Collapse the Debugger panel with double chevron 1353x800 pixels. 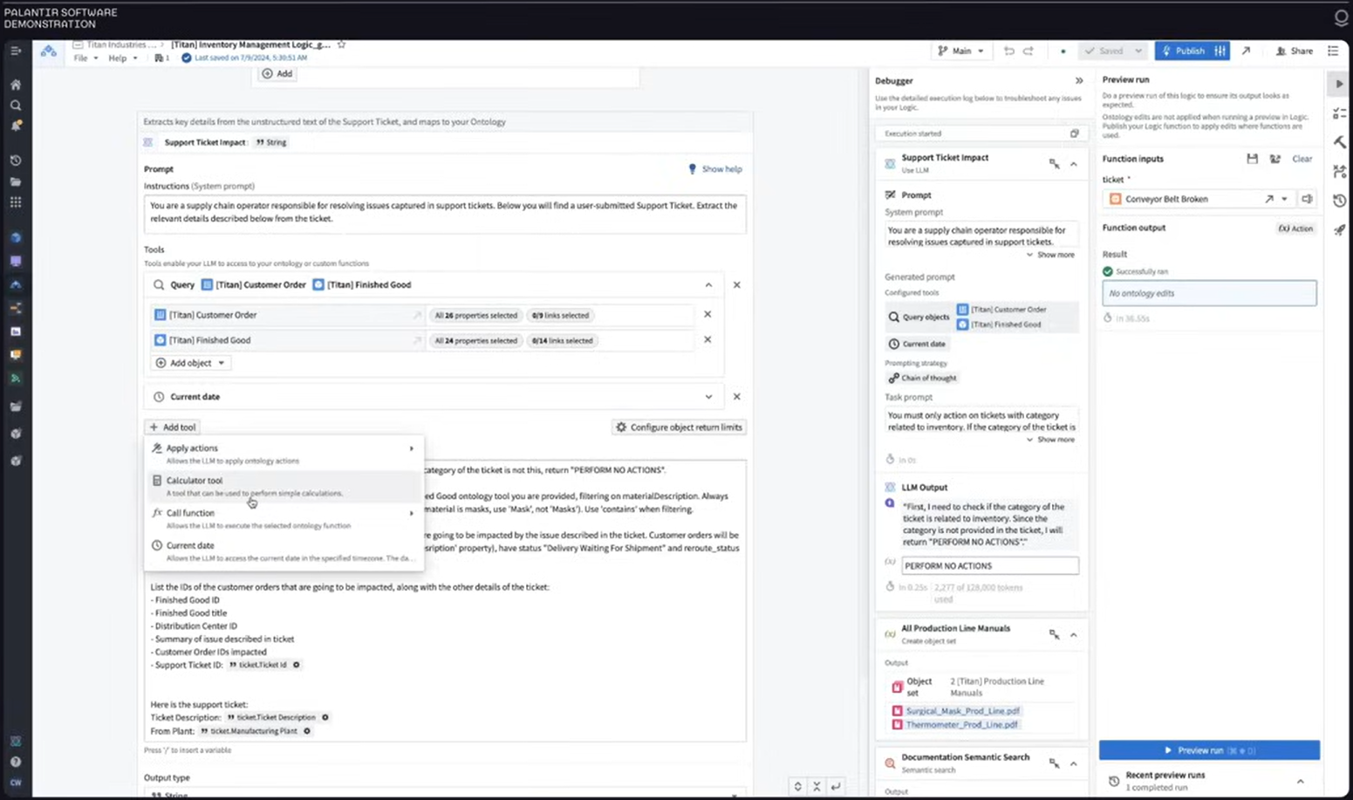coord(1079,80)
